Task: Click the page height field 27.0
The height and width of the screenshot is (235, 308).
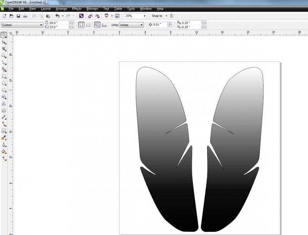Action: click(x=59, y=27)
